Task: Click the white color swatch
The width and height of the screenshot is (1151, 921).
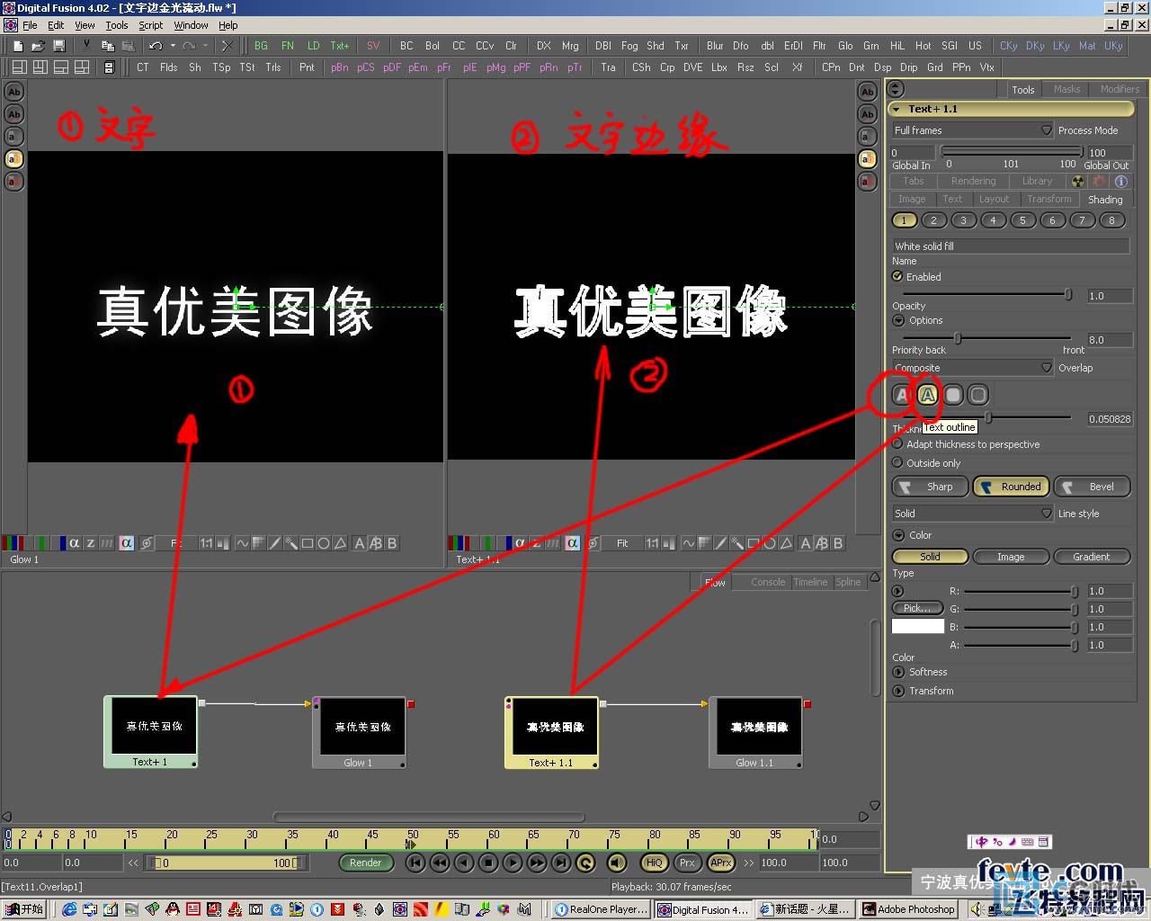Action: pyautogui.click(x=917, y=626)
